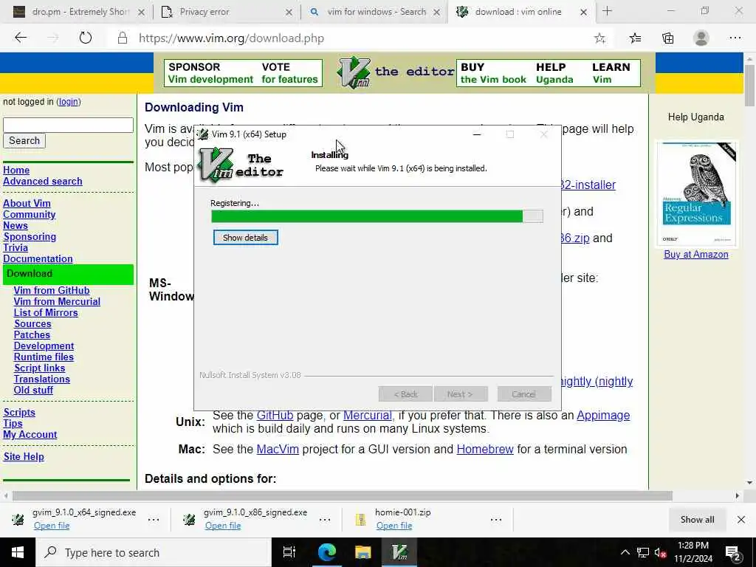The height and width of the screenshot is (567, 756).
Task: Open 'BUY the Vim book' banner link
Action: coord(492,73)
